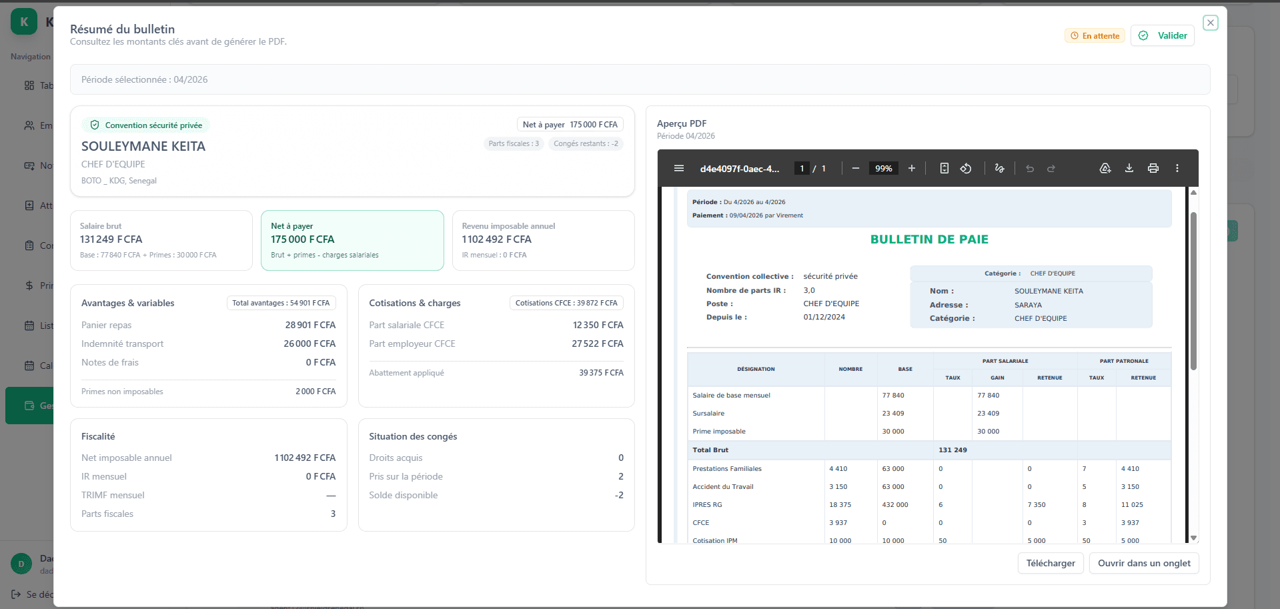Image resolution: width=1280 pixels, height=609 pixels.
Task: Zoom in the PDF preview
Action: click(912, 168)
